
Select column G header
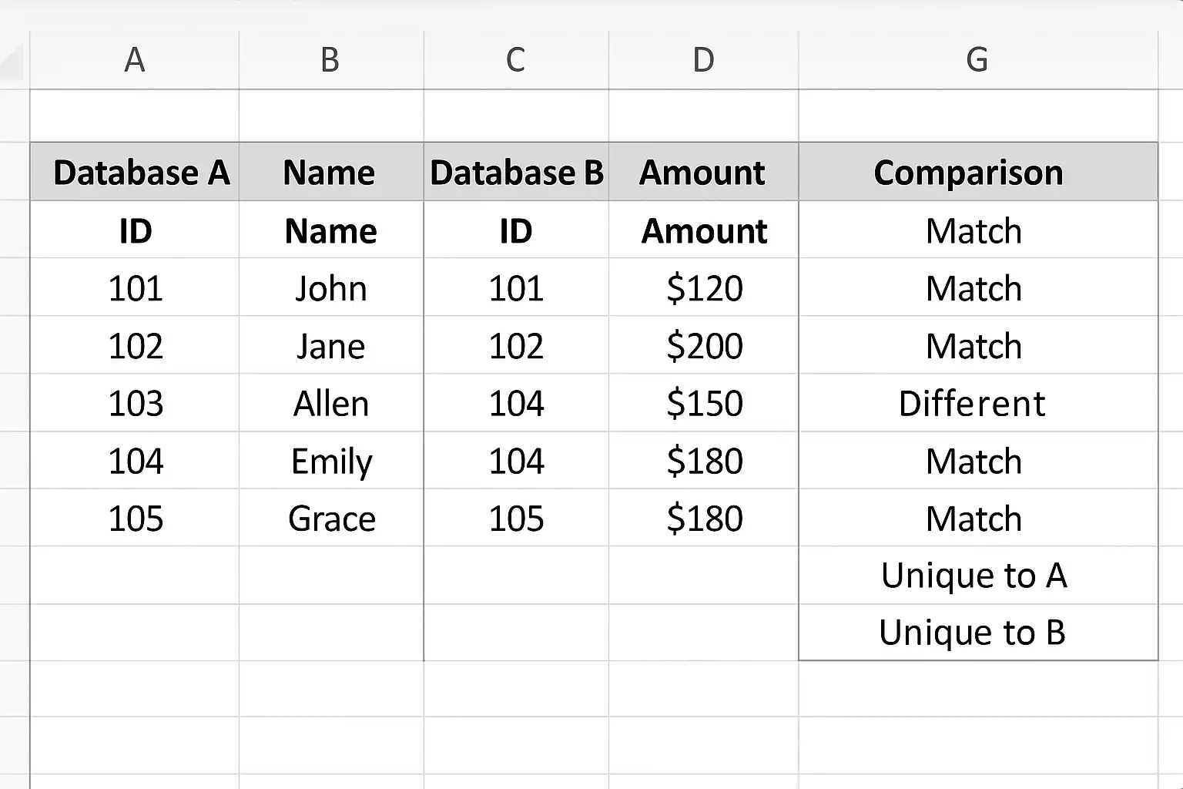point(978,59)
